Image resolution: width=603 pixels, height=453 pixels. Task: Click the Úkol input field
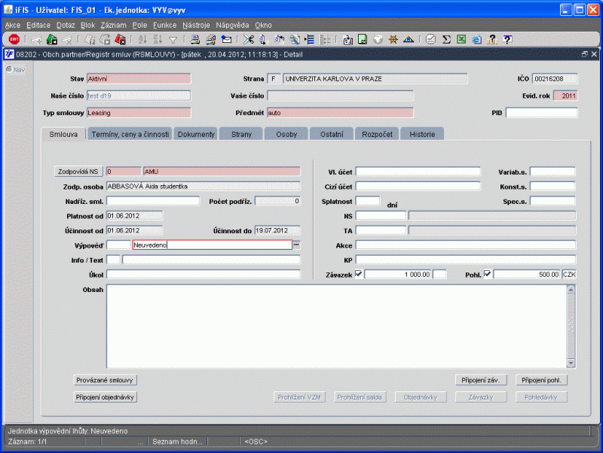(204, 275)
